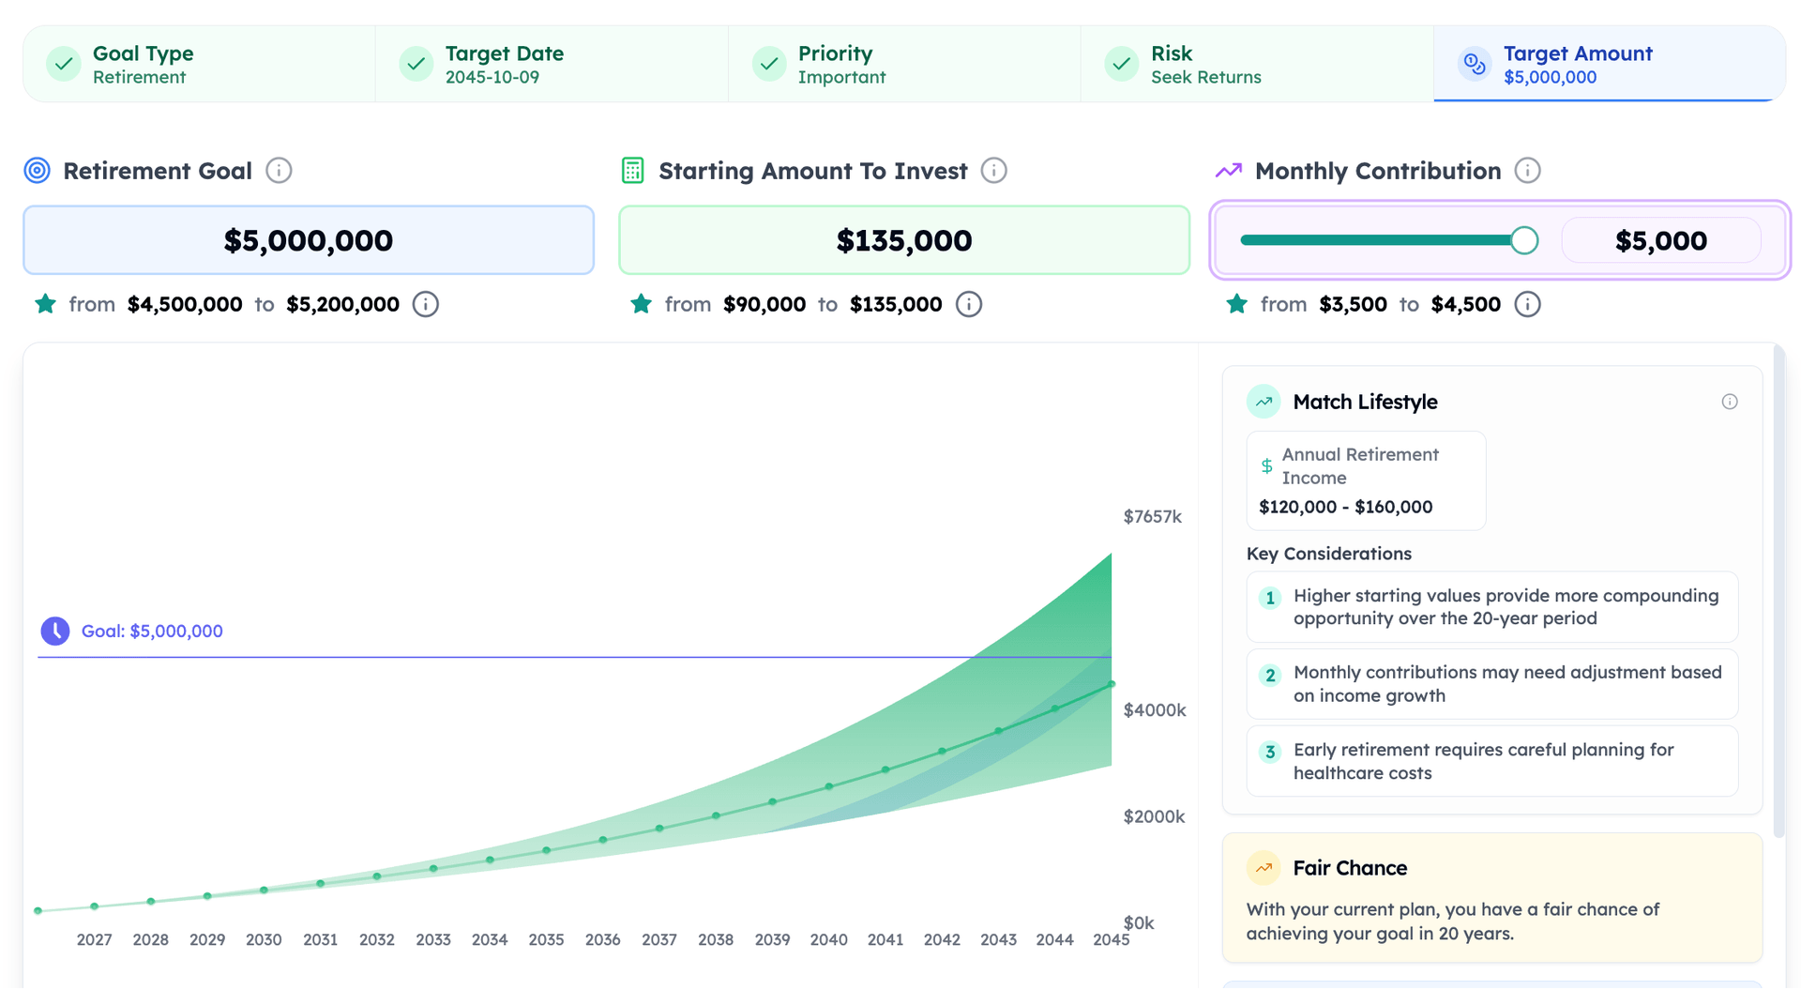This screenshot has height=1005, width=1801.
Task: Switch to the Priority step
Action: click(904, 65)
